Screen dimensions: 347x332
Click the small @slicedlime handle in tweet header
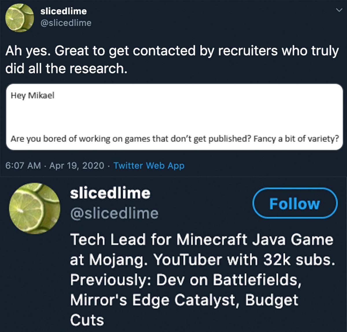pos(66,23)
